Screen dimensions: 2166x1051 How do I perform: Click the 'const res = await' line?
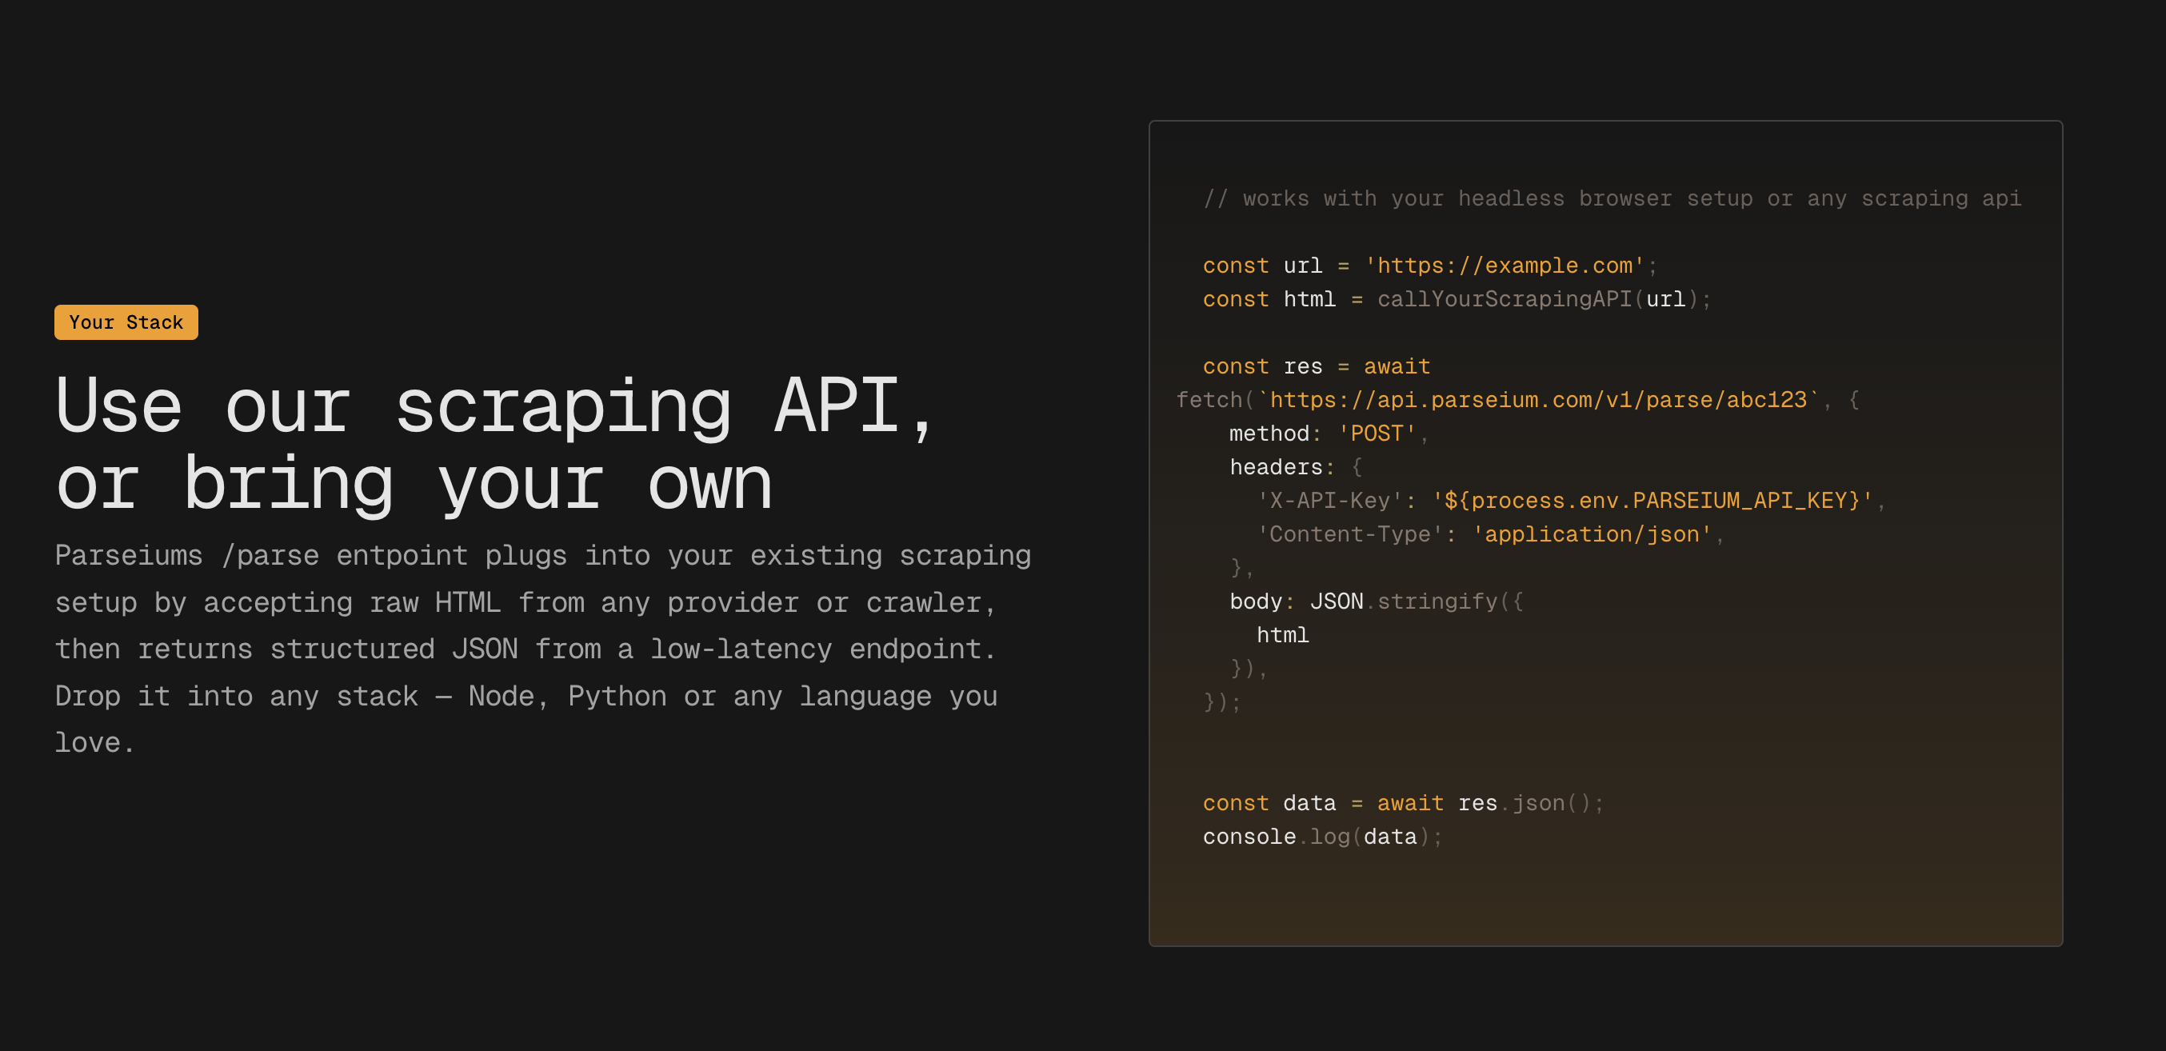(x=1316, y=366)
